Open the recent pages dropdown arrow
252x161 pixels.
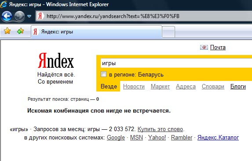[29, 16]
